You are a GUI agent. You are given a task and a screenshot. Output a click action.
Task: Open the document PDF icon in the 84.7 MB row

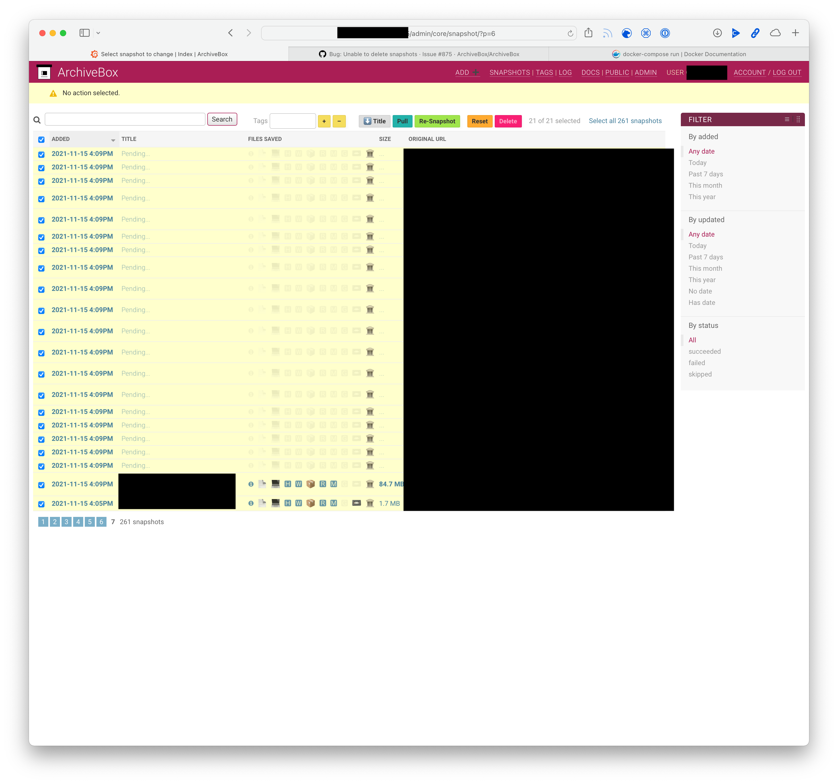[262, 484]
